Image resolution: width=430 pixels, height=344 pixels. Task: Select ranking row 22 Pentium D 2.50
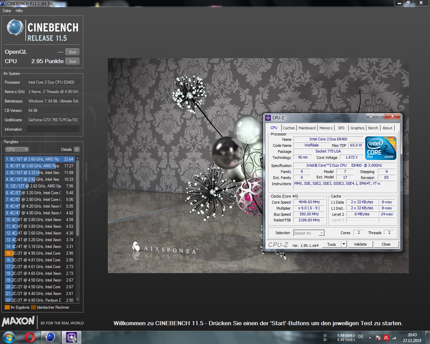click(x=40, y=300)
